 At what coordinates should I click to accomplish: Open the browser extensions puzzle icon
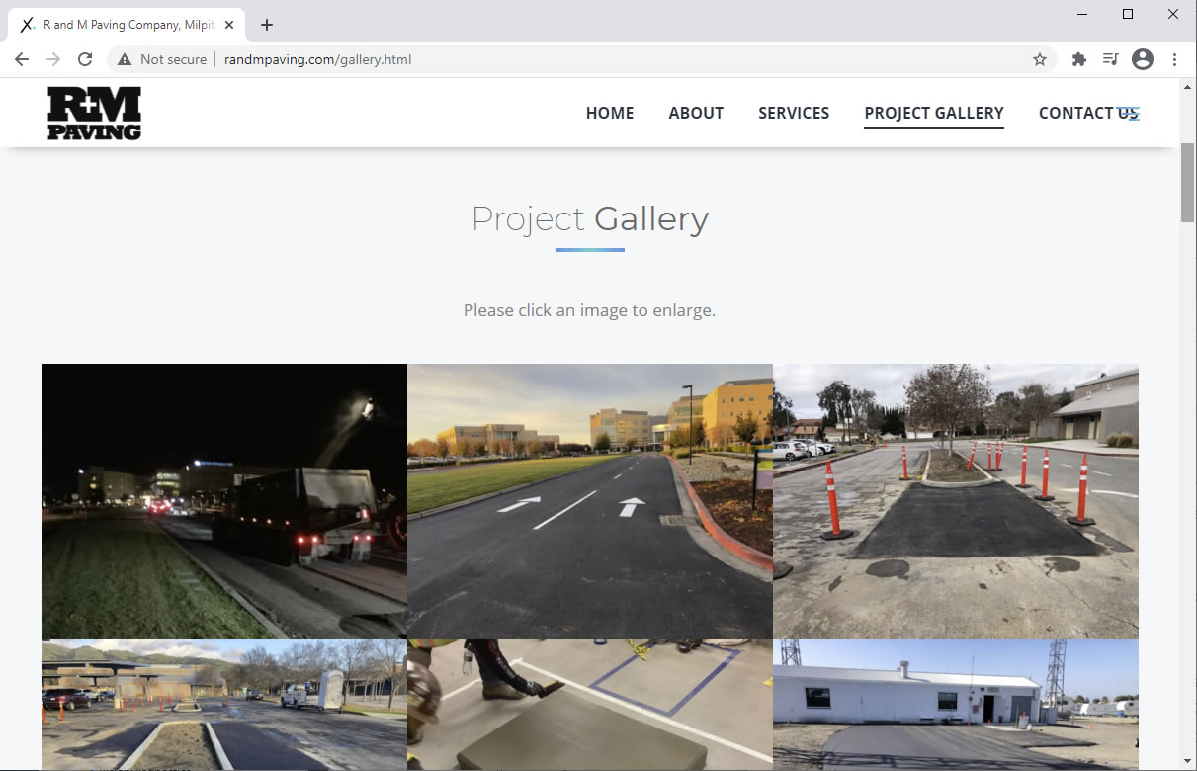(x=1079, y=59)
